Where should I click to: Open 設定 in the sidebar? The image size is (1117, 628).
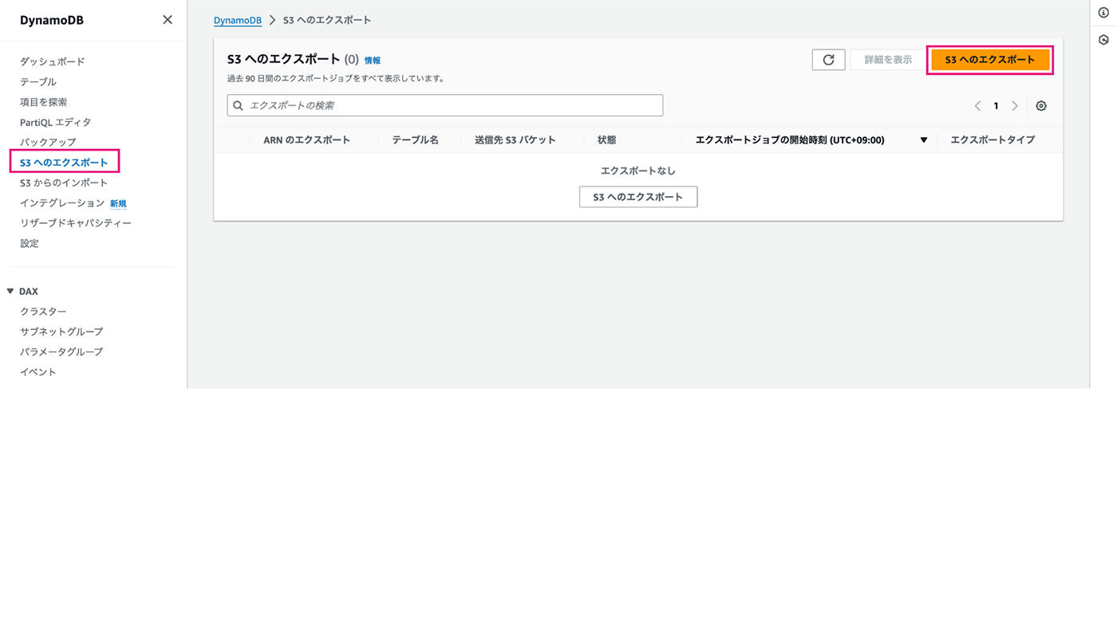(30, 244)
